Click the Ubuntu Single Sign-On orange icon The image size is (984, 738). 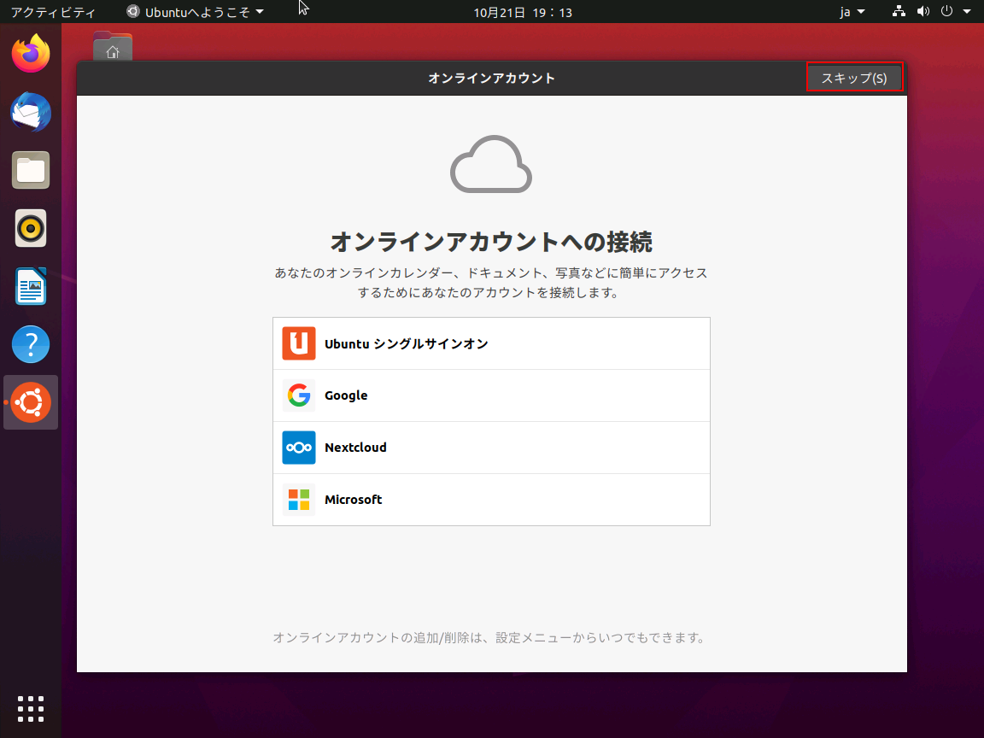[299, 343]
